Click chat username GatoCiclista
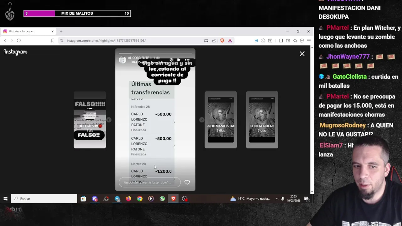Screen dimensions: 402x226 click(350, 77)
